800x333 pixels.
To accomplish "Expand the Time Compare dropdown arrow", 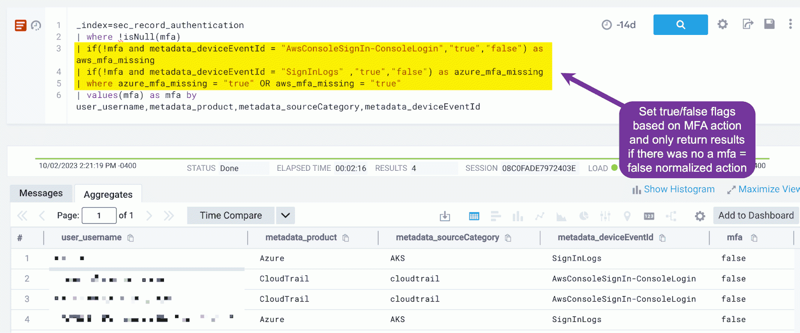I will coord(285,216).
